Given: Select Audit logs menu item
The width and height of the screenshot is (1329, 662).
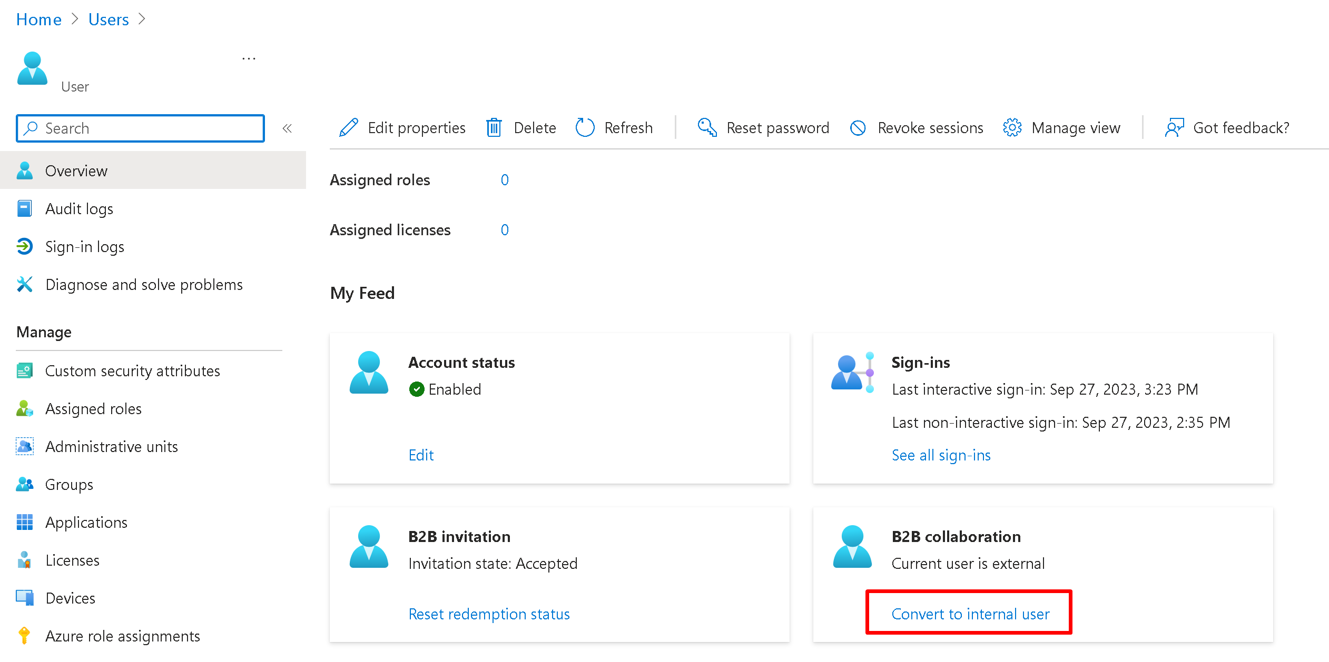Looking at the screenshot, I should tap(79, 209).
